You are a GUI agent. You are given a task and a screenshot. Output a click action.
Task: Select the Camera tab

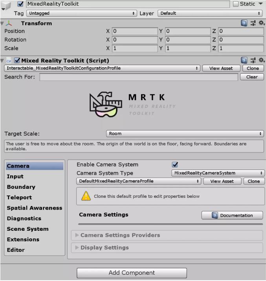tap(35, 166)
